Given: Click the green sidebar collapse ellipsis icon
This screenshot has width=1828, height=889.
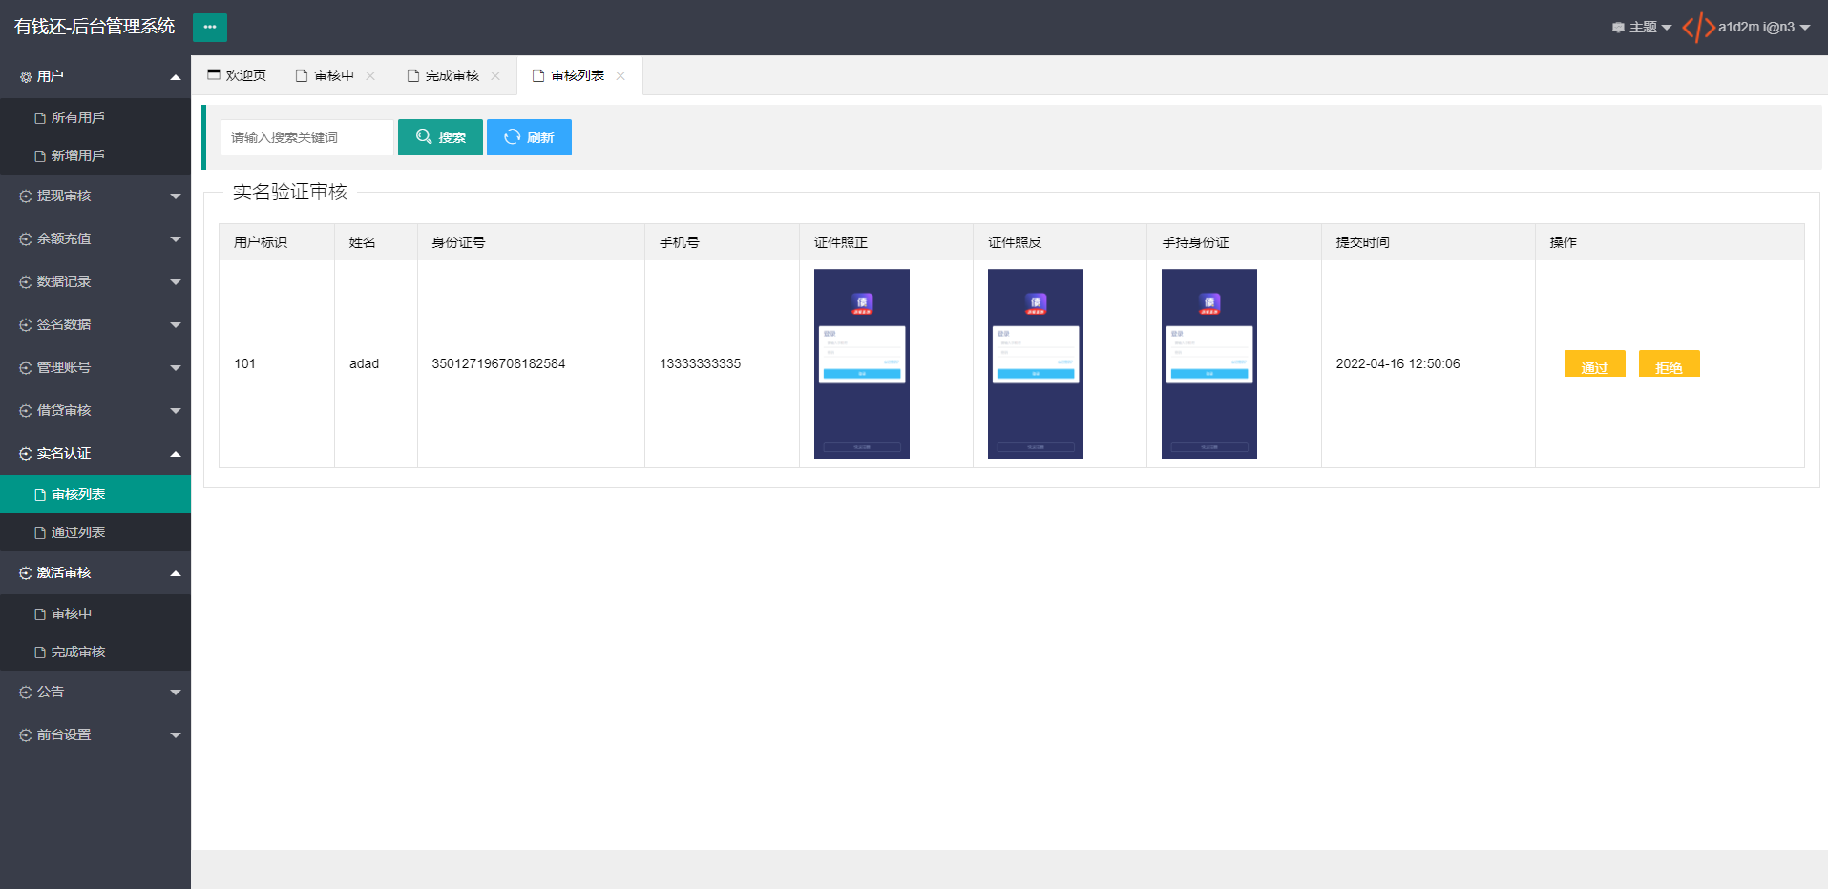Looking at the screenshot, I should (210, 27).
